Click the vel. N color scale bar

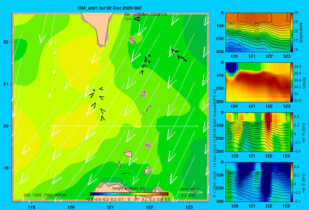click(x=292, y=132)
